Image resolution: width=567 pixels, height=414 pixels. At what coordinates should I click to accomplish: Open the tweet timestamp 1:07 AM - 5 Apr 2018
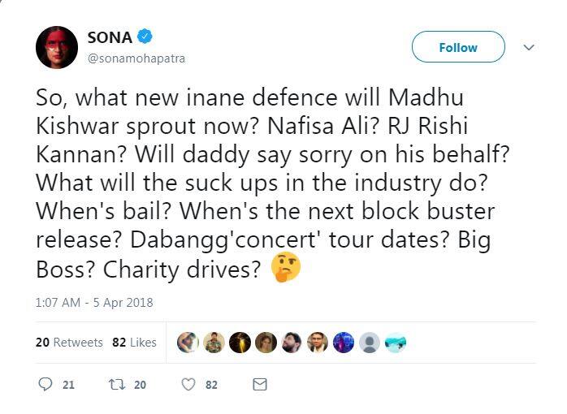coord(94,303)
